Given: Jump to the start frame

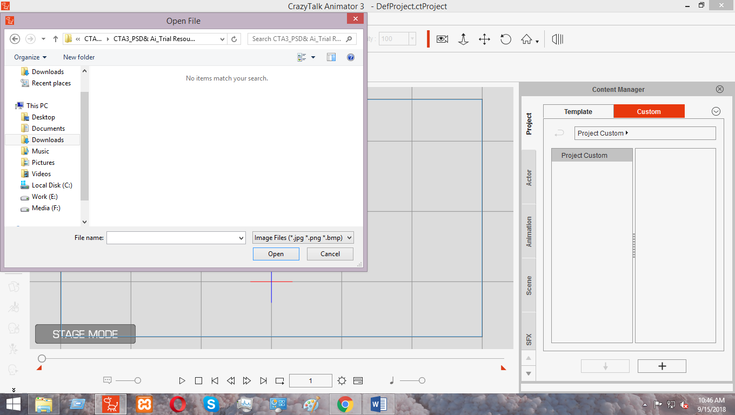Looking at the screenshot, I should [x=215, y=381].
